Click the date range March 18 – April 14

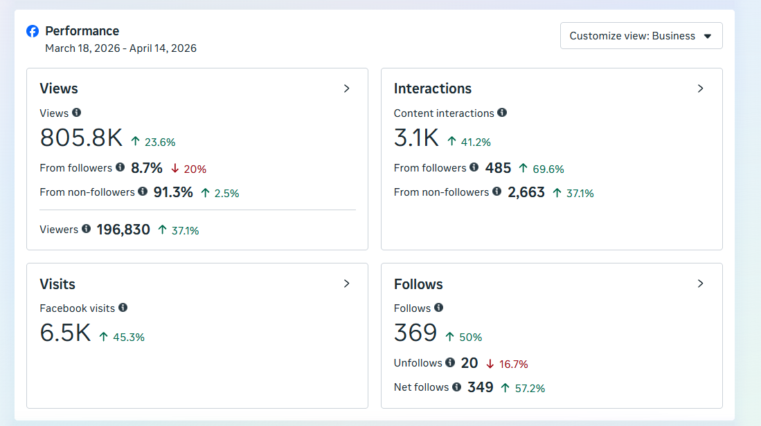[121, 48]
